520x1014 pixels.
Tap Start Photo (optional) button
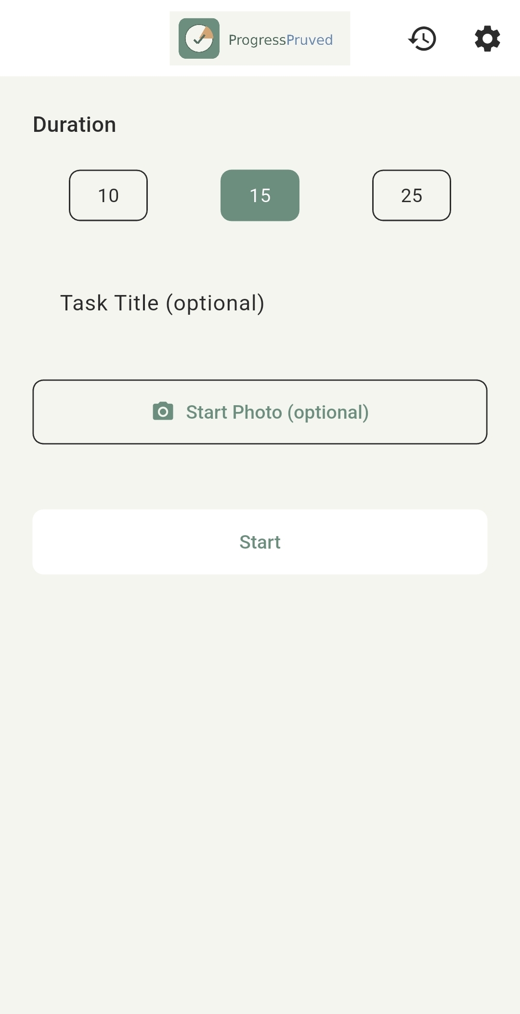pyautogui.click(x=260, y=412)
